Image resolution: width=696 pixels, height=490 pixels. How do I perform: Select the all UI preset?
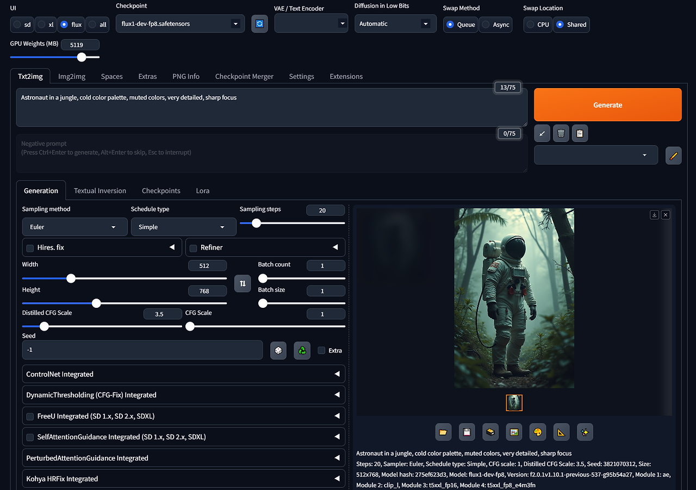(x=98, y=24)
